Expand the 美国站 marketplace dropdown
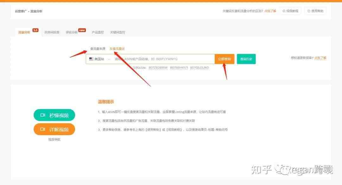 (100, 59)
